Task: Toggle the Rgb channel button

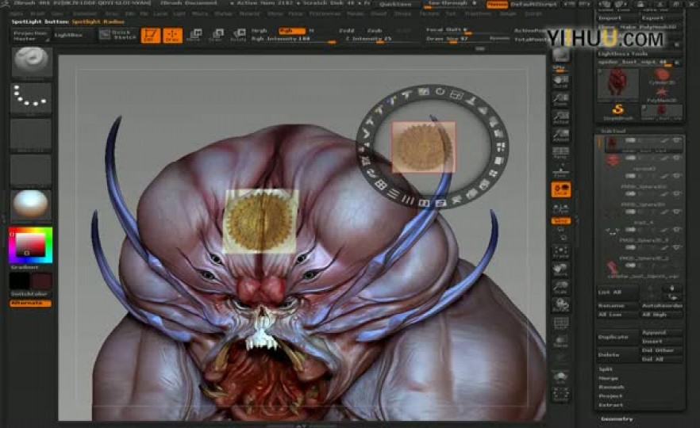Action: click(x=292, y=31)
